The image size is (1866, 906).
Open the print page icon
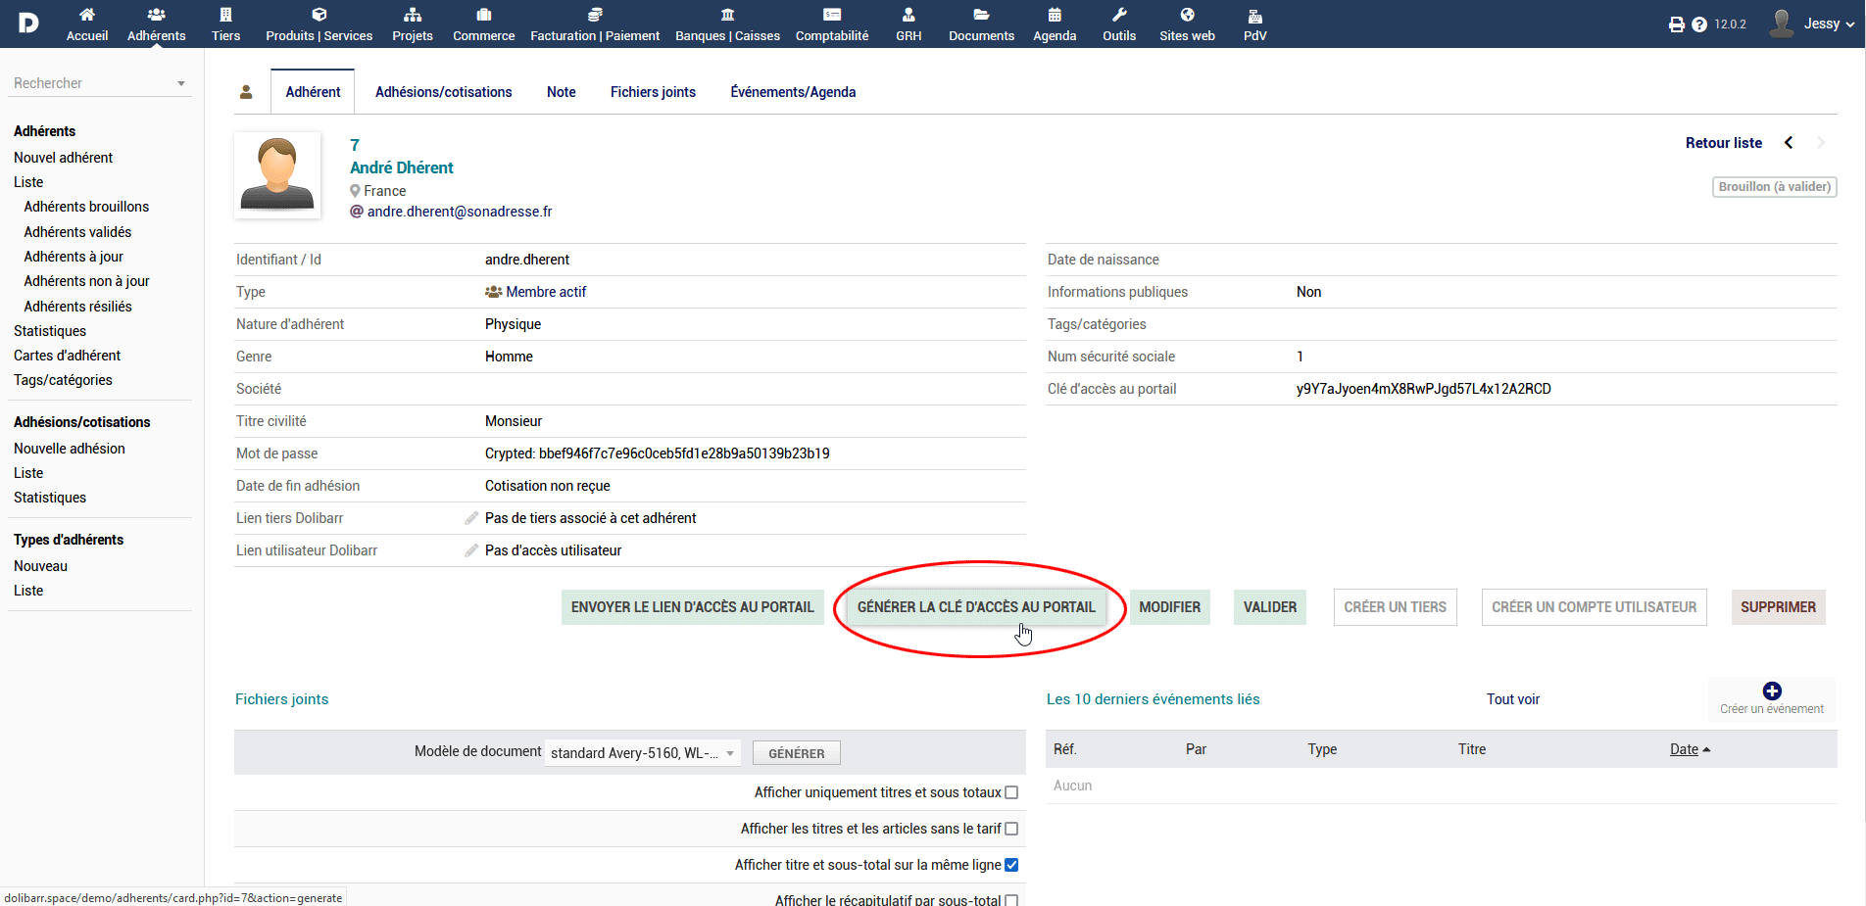1676,24
